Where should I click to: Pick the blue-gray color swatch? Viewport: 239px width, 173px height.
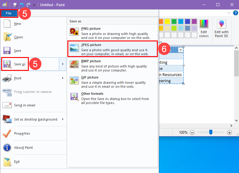click(188, 28)
